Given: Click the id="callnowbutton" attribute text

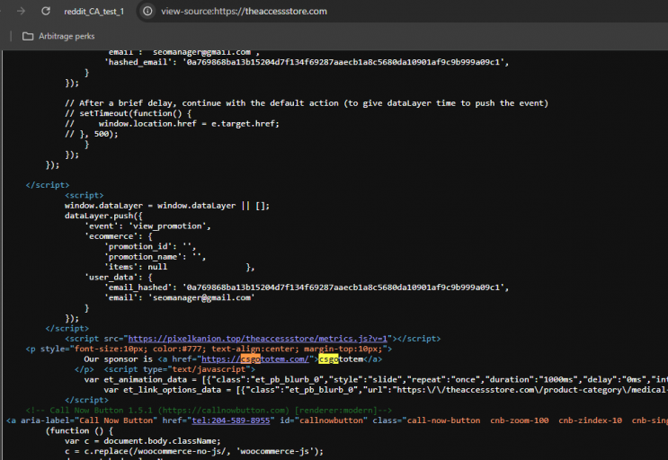Looking at the screenshot, I should [324, 420].
